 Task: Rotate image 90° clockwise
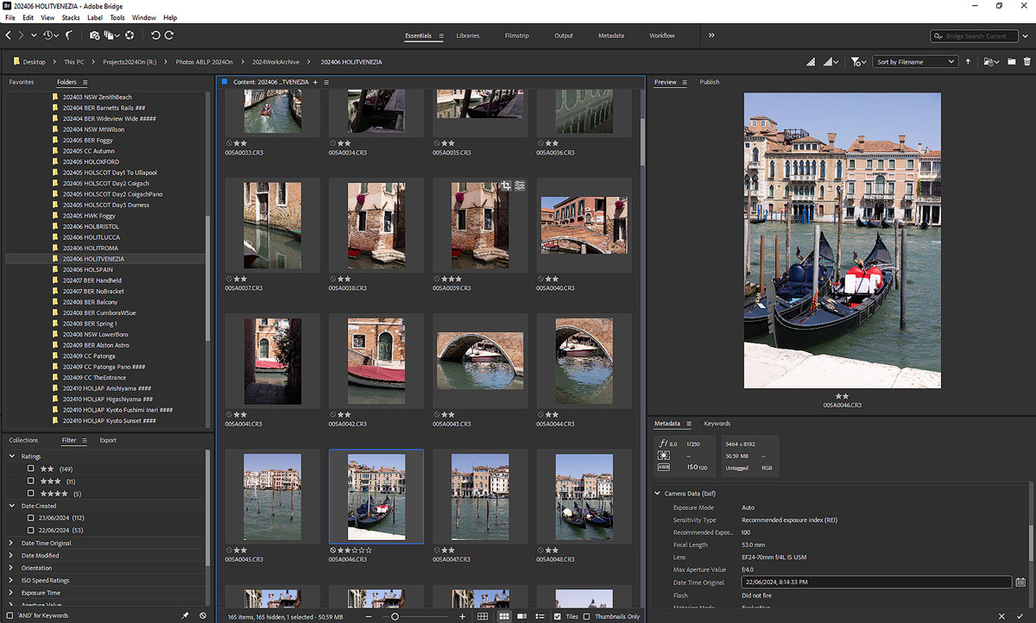pos(169,35)
